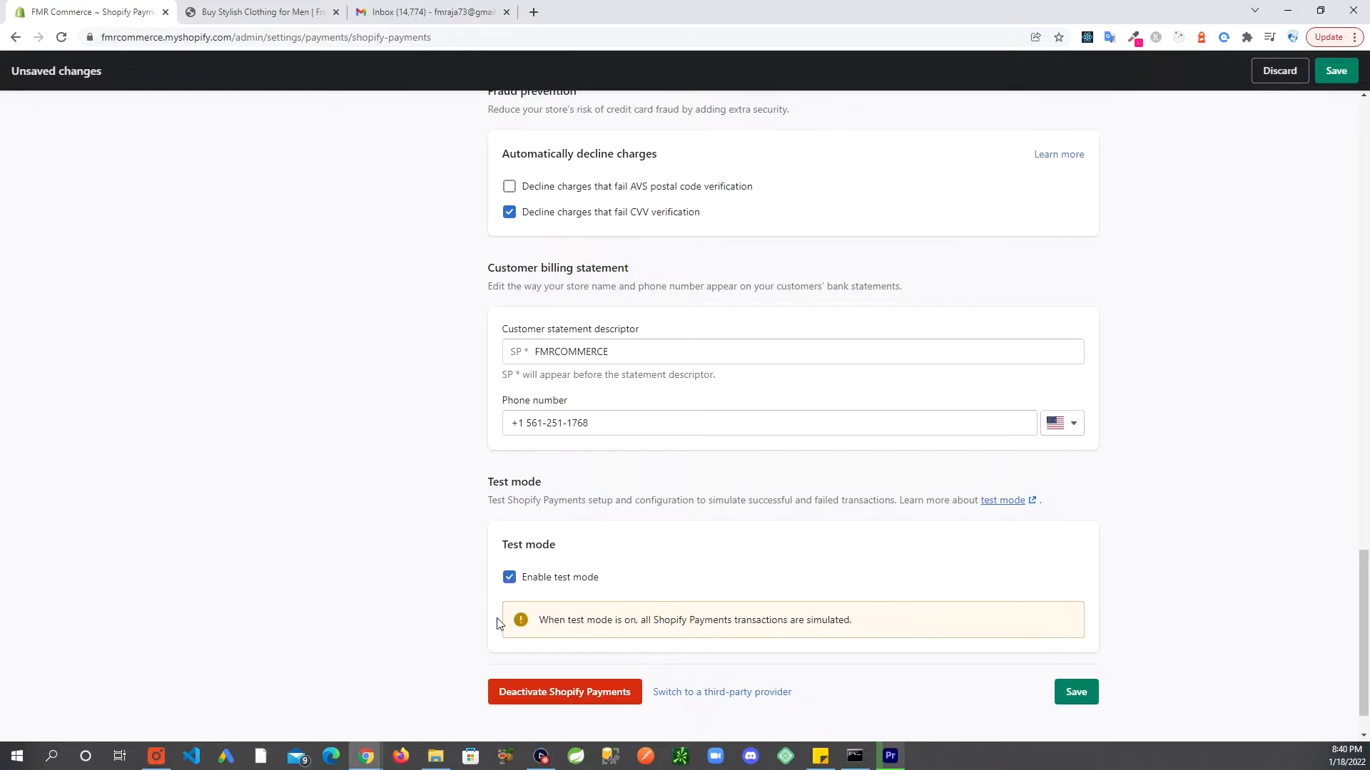Viewport: 1370px width, 770px height.
Task: Open Sticky Notes from taskbar
Action: click(x=821, y=756)
